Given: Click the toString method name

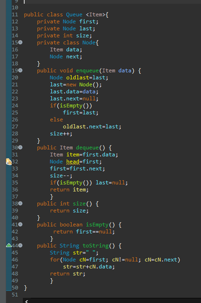Looking at the screenshot, I should coord(96,246).
